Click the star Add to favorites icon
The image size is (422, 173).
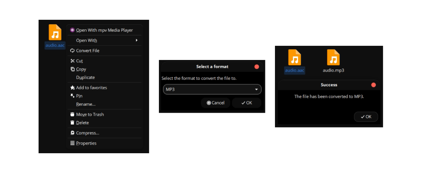point(73,88)
